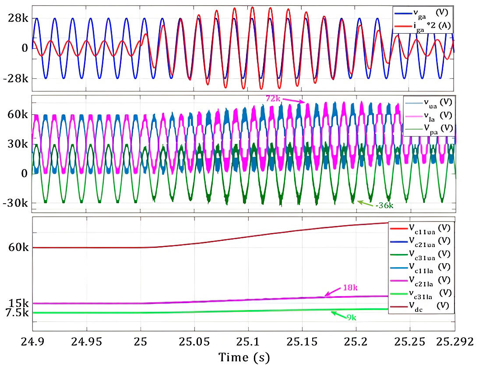Click the green v_c31ua legend line sample

[398, 254]
